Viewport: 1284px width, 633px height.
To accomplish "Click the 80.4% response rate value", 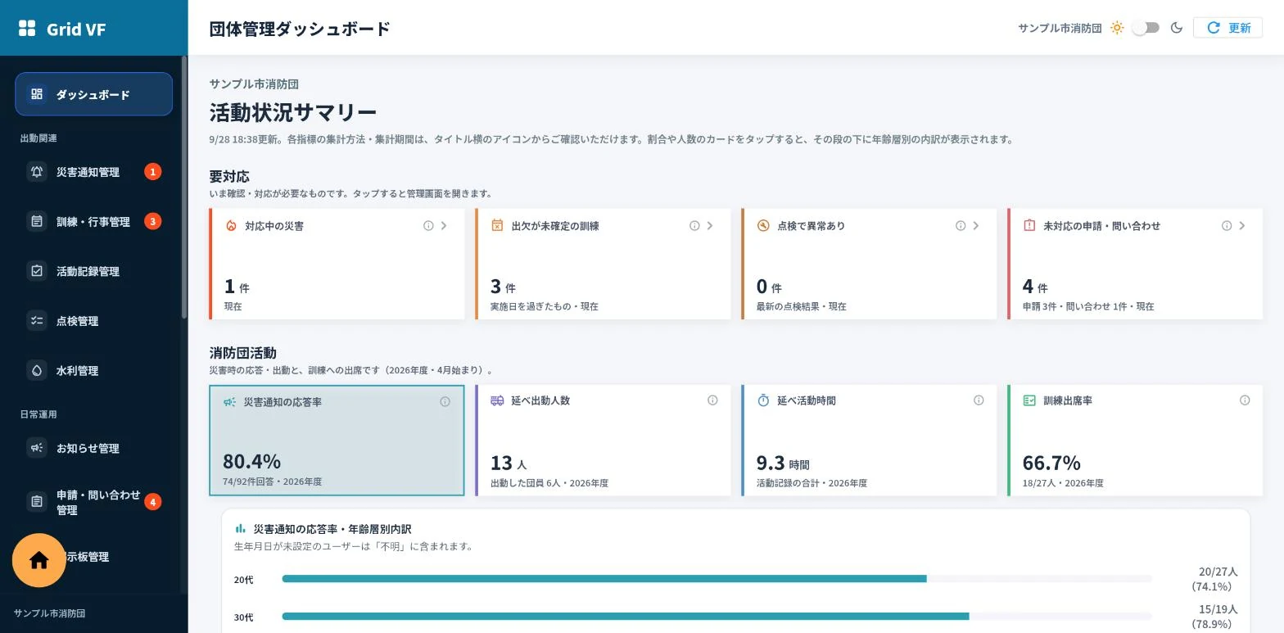I will tap(251, 461).
